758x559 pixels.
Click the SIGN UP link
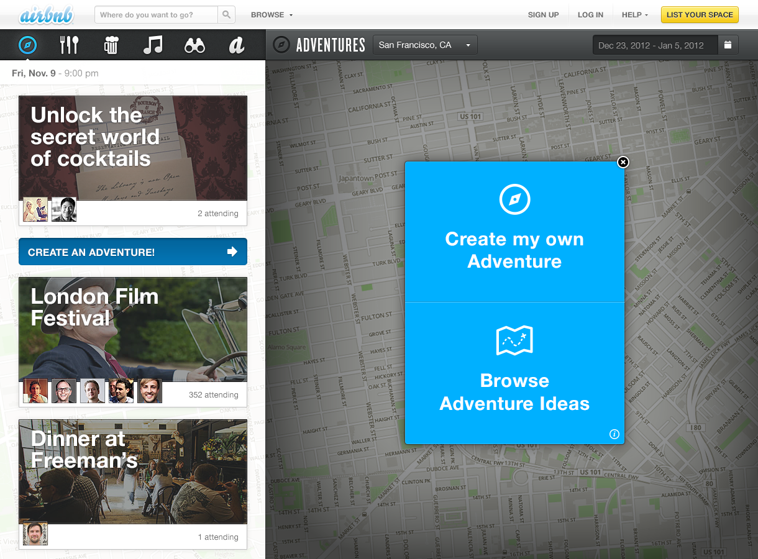click(544, 15)
